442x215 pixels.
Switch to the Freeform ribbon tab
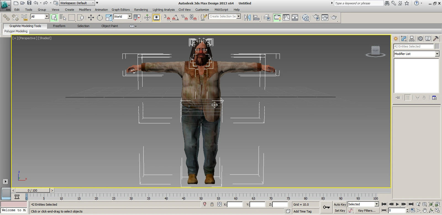pos(59,26)
